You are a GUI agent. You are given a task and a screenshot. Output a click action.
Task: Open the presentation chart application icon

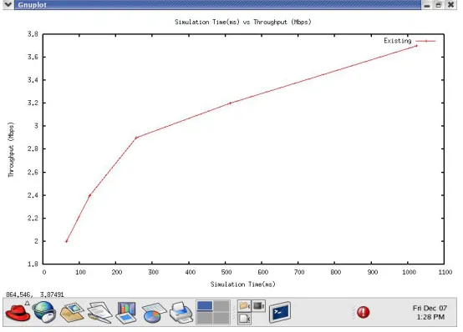pyautogui.click(x=126, y=313)
